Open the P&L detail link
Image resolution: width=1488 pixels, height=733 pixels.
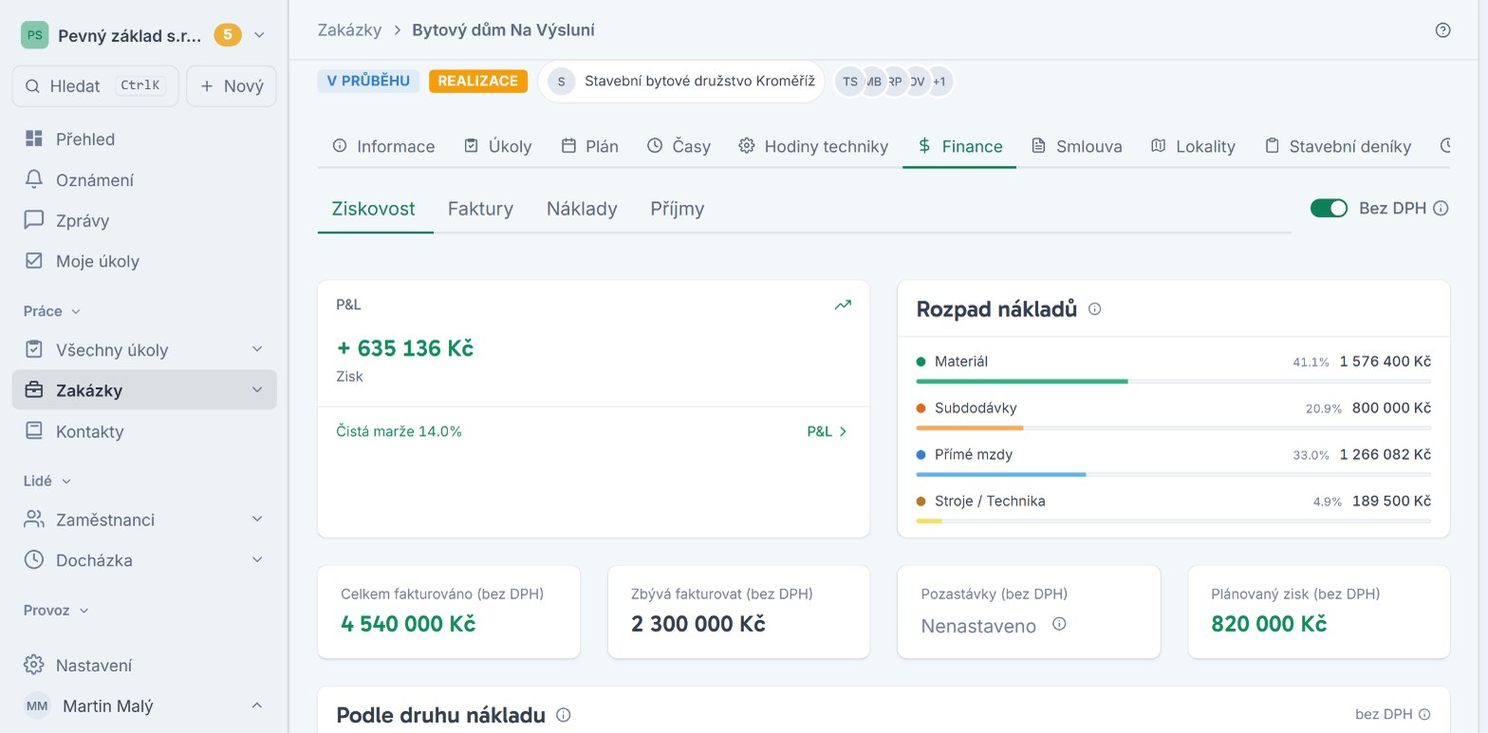click(827, 431)
